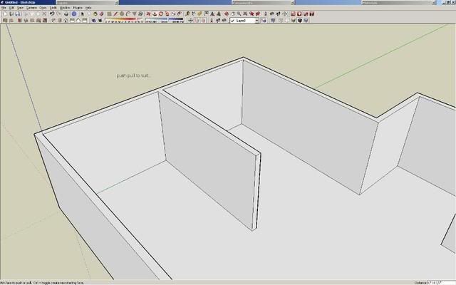Select the Tape Measure tool

click(187, 14)
